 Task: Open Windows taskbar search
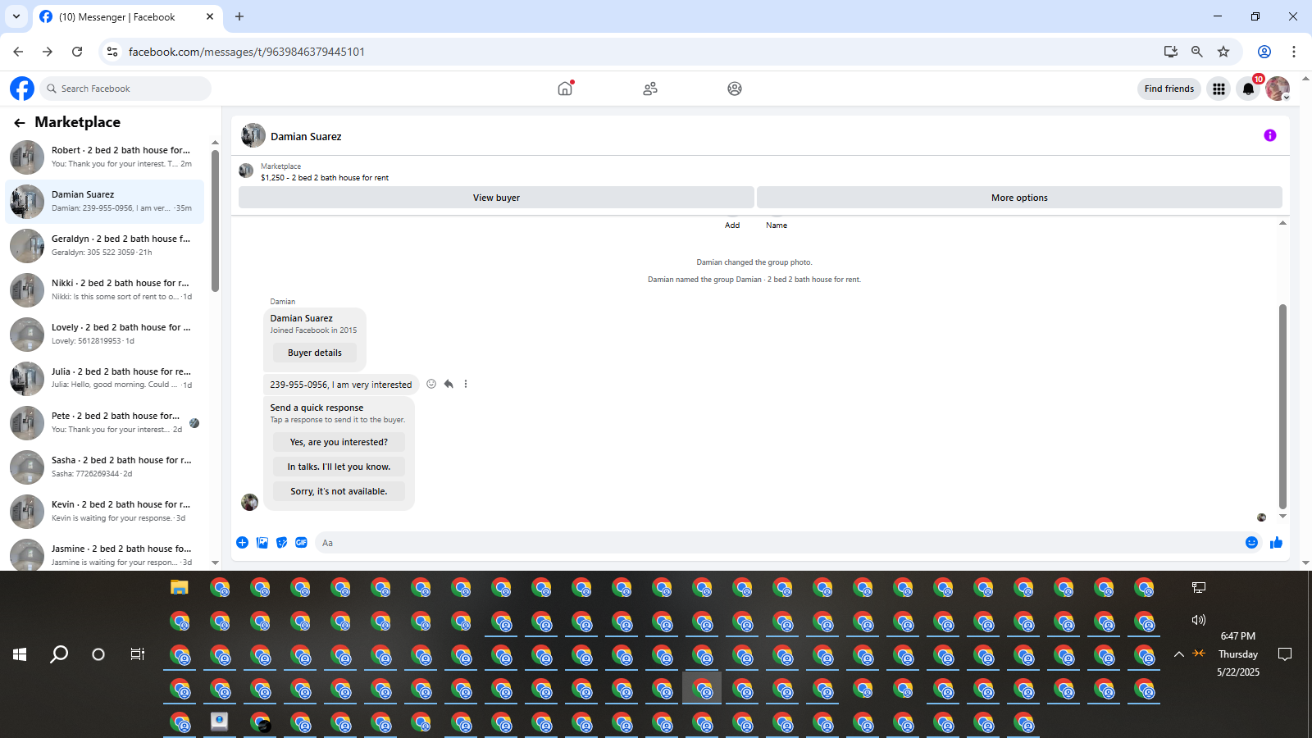pos(59,654)
